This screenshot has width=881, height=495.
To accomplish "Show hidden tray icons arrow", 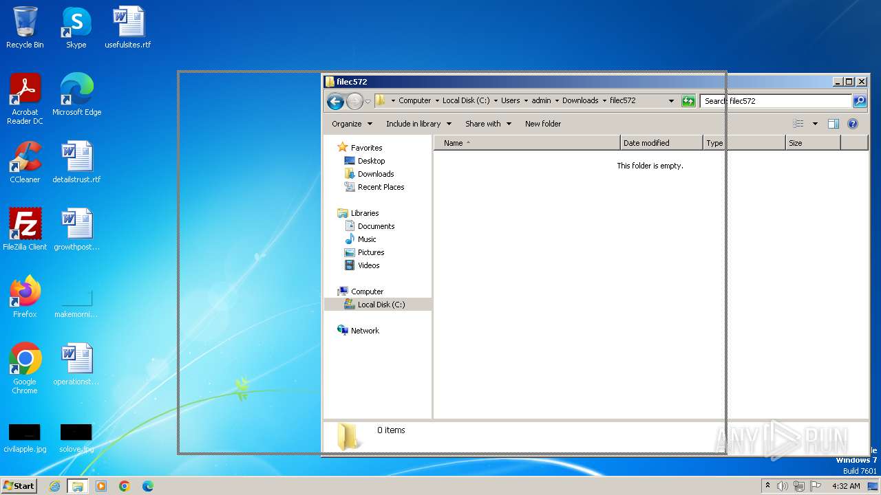I will pos(767,485).
